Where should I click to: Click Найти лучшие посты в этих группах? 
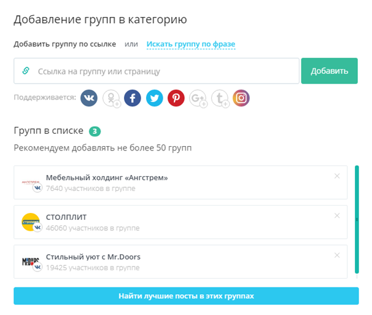[x=186, y=296]
